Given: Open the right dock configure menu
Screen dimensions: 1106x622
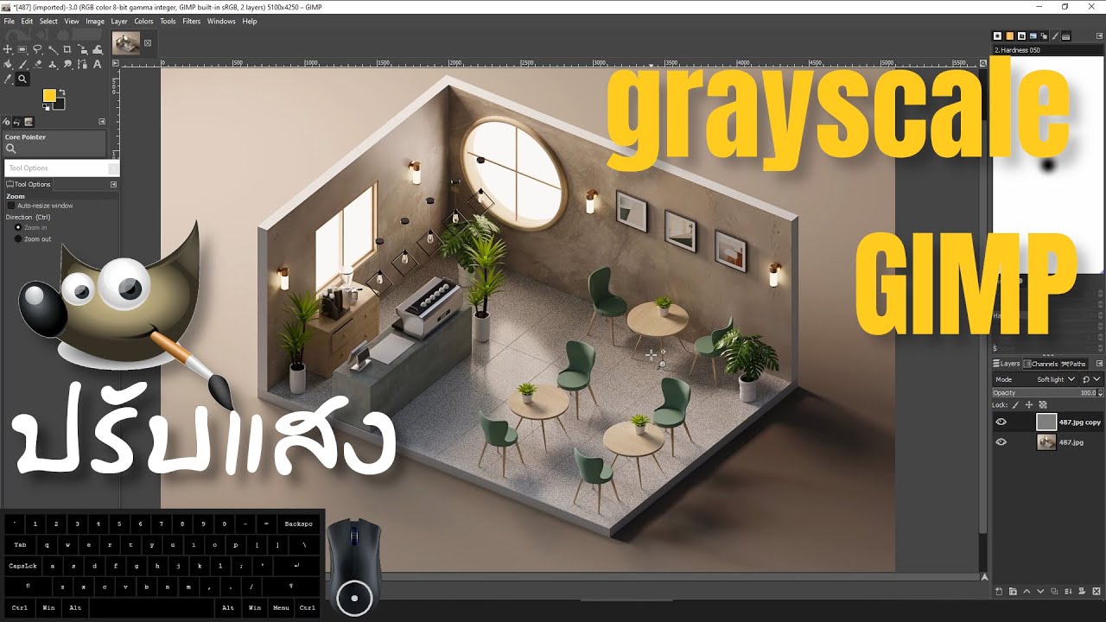Looking at the screenshot, I should pyautogui.click(x=1099, y=35).
